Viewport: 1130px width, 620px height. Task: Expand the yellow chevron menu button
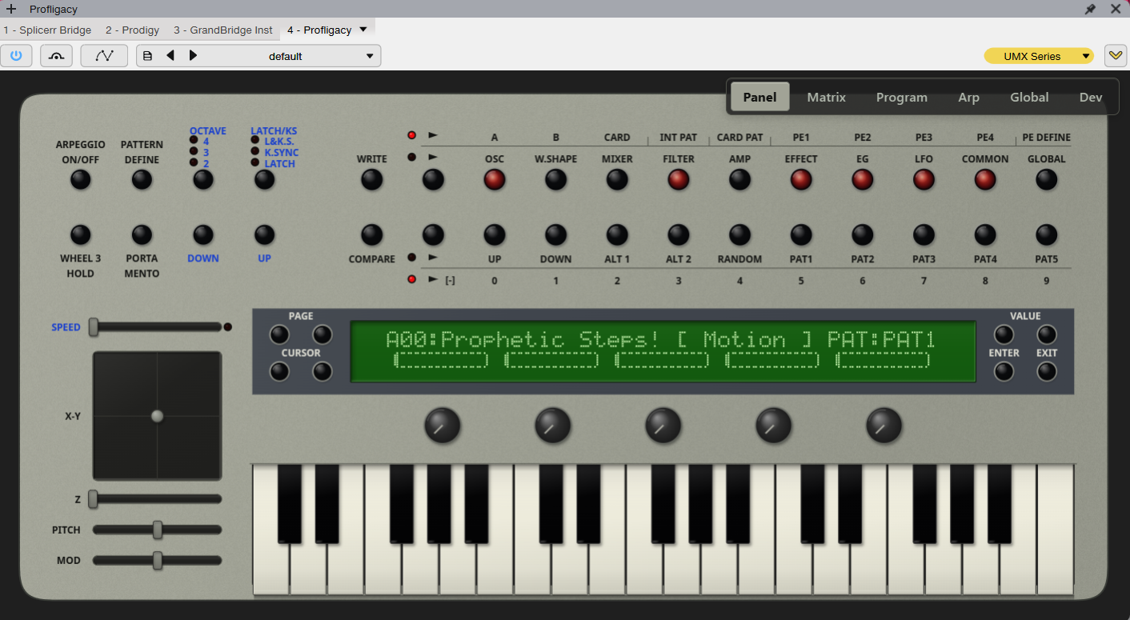[x=1116, y=56]
